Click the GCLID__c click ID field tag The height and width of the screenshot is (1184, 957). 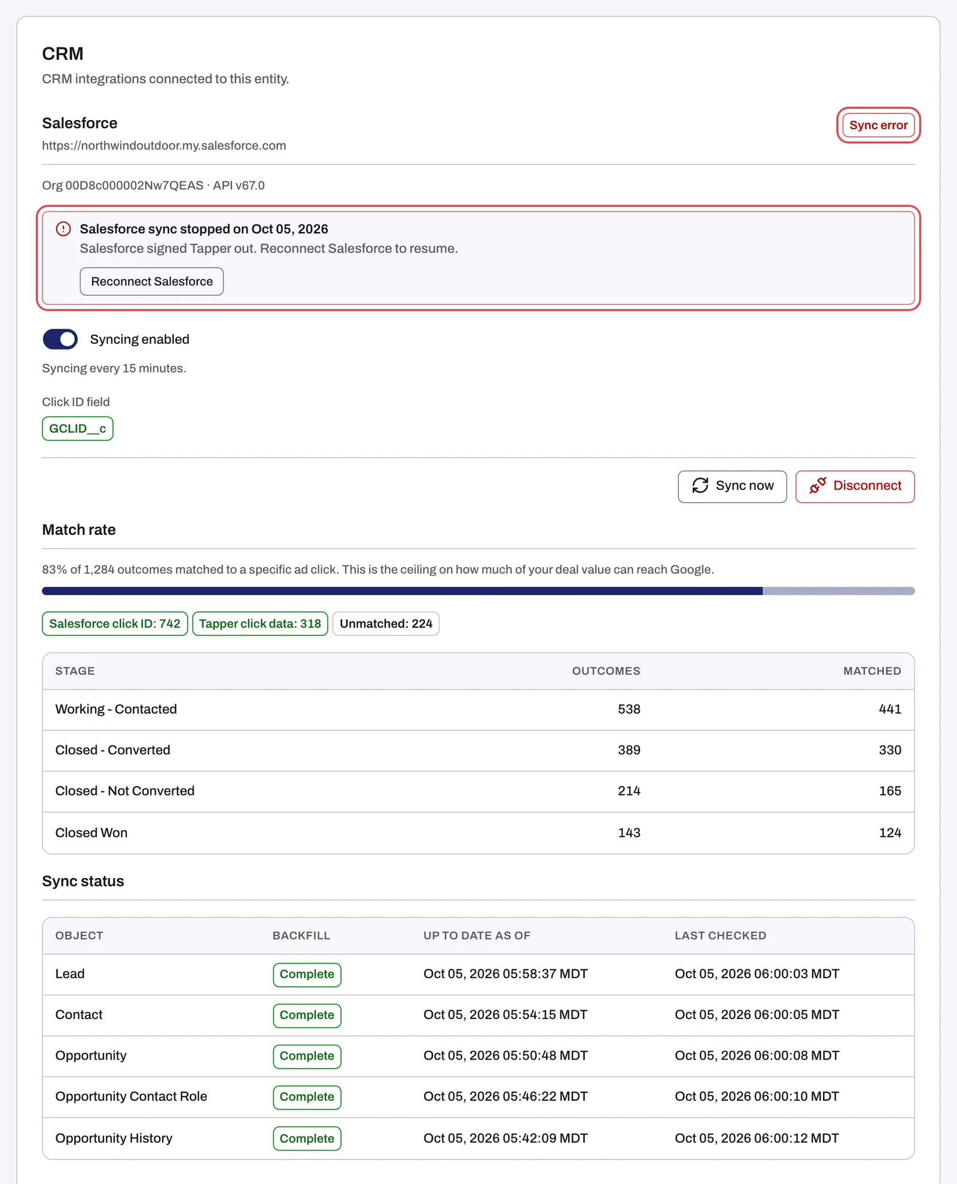[78, 429]
